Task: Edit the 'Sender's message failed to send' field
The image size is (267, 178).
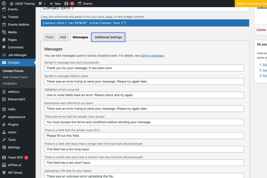Action: pos(144,82)
